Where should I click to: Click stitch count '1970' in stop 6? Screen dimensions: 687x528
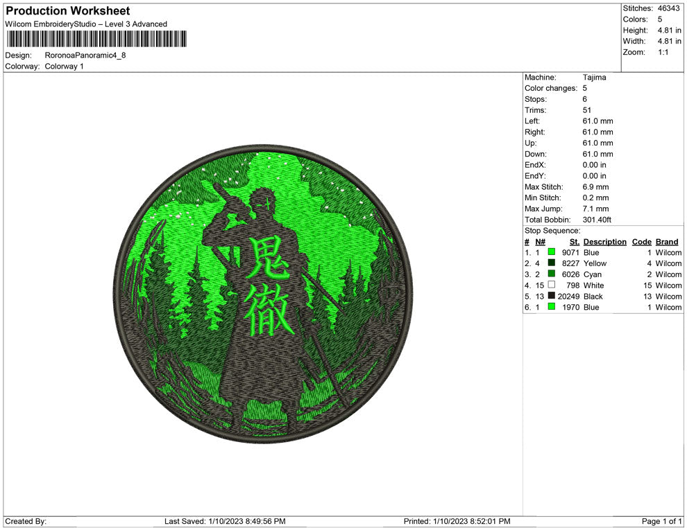pyautogui.click(x=570, y=307)
